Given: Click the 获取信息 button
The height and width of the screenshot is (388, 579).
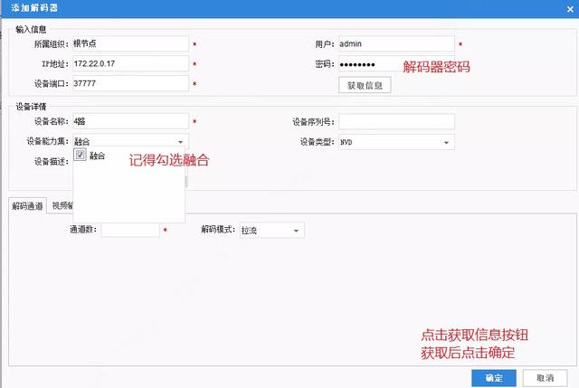Looking at the screenshot, I should (x=365, y=85).
